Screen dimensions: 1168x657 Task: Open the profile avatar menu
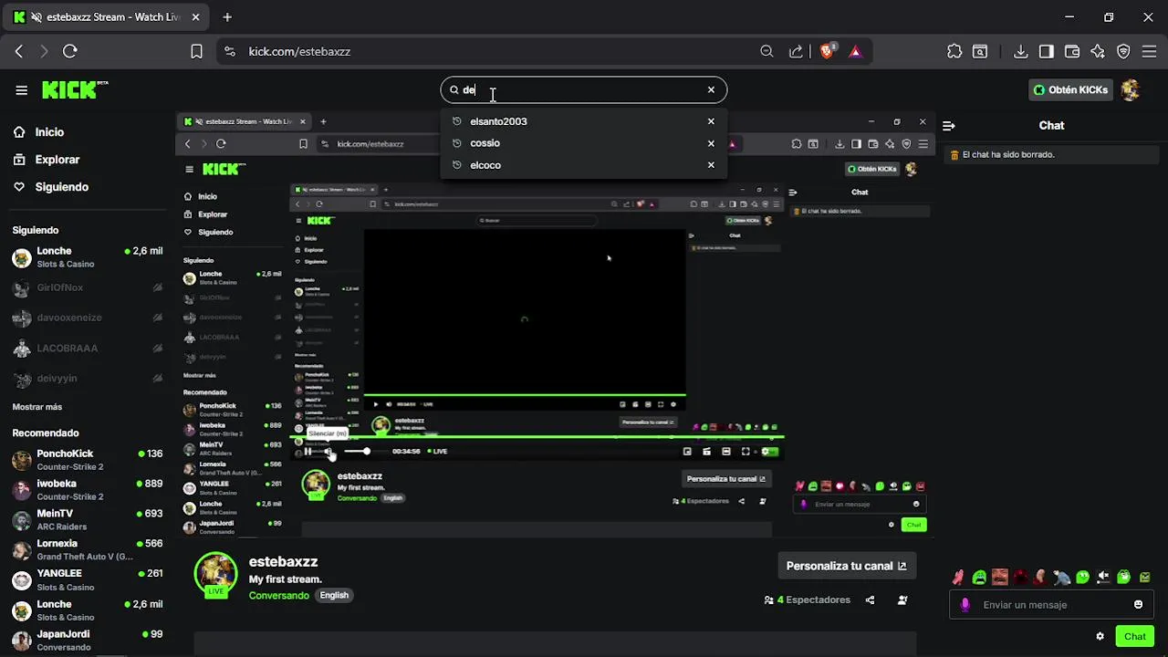(1131, 89)
